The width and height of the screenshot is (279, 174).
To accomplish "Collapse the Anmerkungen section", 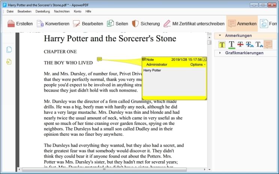I will (x=220, y=36).
